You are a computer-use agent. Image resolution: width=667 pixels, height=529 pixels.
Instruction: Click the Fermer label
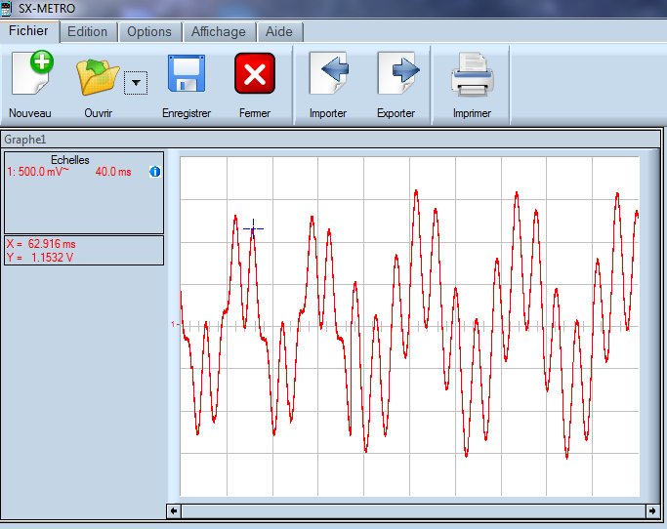click(255, 113)
